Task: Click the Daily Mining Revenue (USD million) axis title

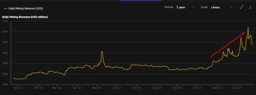Action: [25, 17]
